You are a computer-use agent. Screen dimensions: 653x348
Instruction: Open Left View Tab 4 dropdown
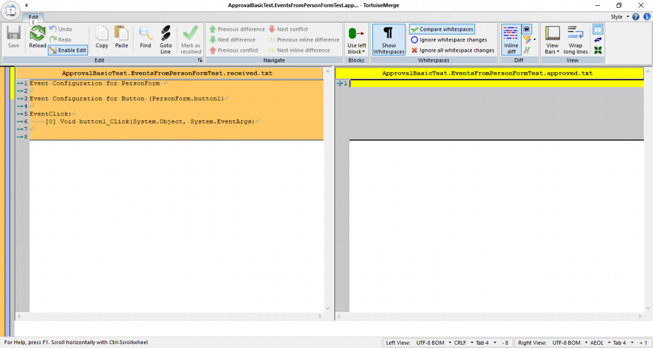pyautogui.click(x=485, y=343)
